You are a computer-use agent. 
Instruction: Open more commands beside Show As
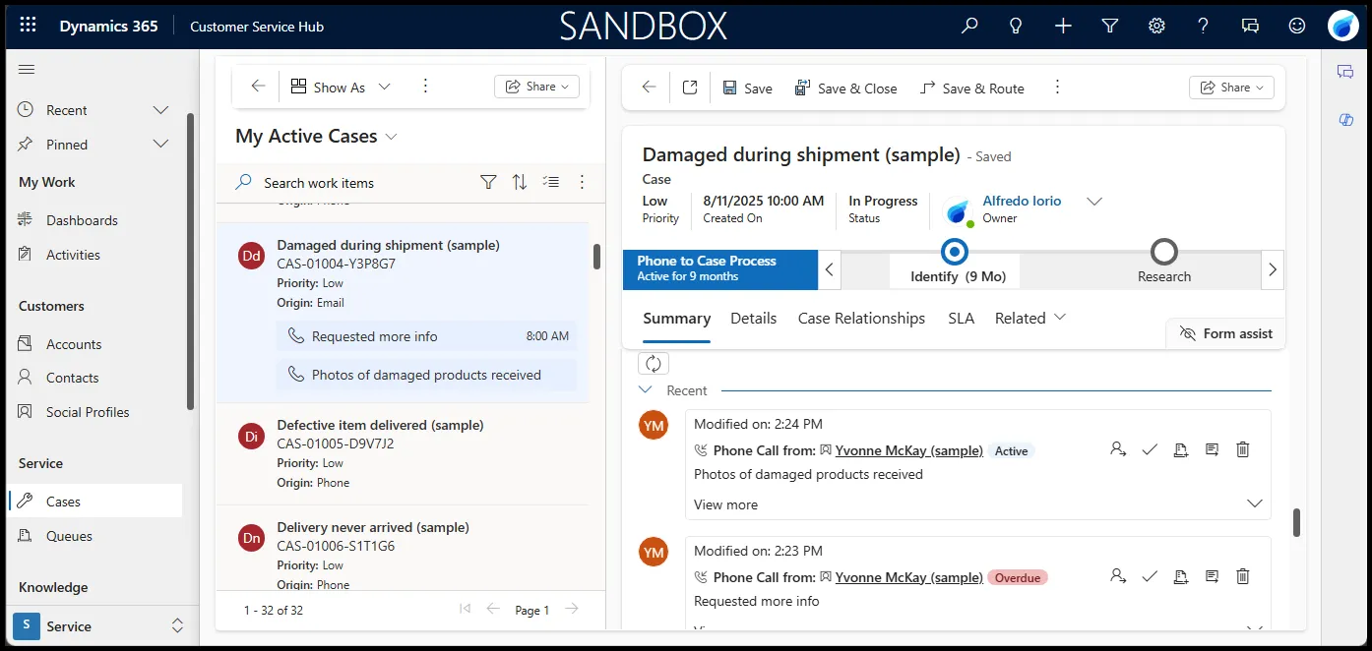[x=425, y=87]
